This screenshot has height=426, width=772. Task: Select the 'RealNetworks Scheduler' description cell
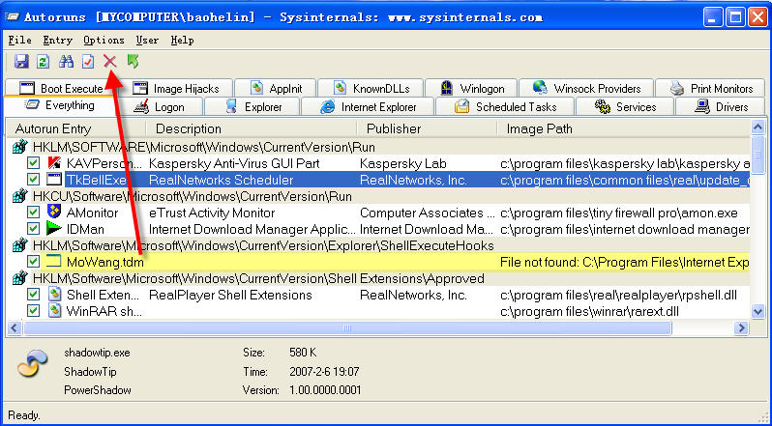tap(222, 180)
